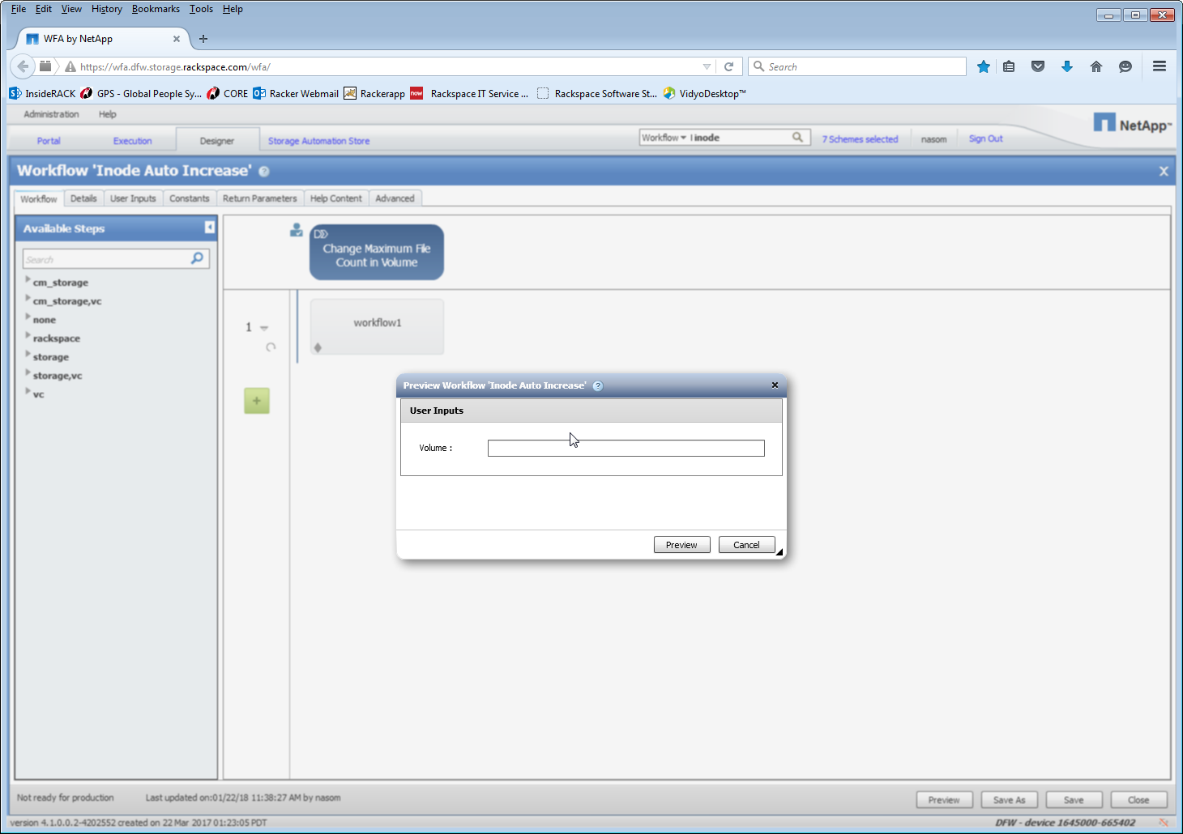Open the WFA Help menu
Screen dimensions: 1183x834
(x=108, y=114)
